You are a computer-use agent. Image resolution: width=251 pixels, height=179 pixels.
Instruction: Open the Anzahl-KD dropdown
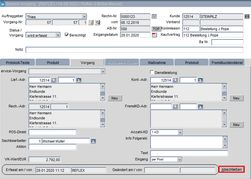tap(180, 133)
